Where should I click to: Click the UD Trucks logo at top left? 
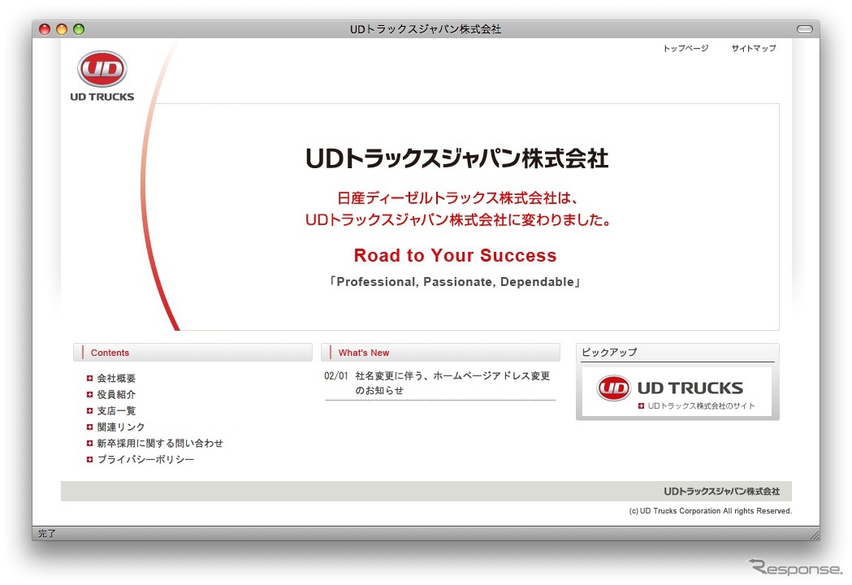(102, 76)
